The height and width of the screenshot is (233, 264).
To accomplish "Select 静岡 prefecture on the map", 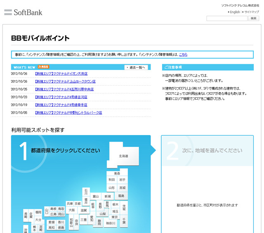I will (x=99, y=222).
